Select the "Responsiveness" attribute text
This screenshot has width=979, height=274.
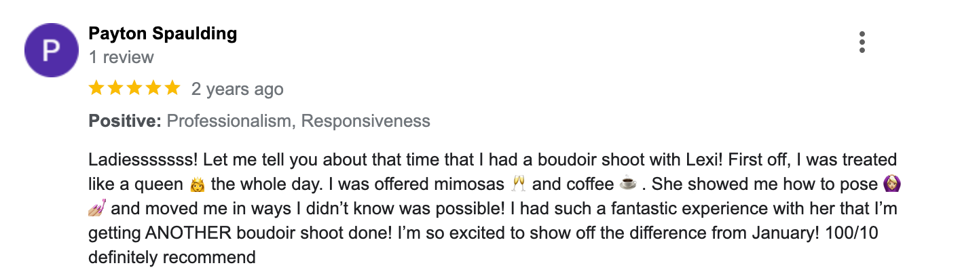[x=366, y=121]
